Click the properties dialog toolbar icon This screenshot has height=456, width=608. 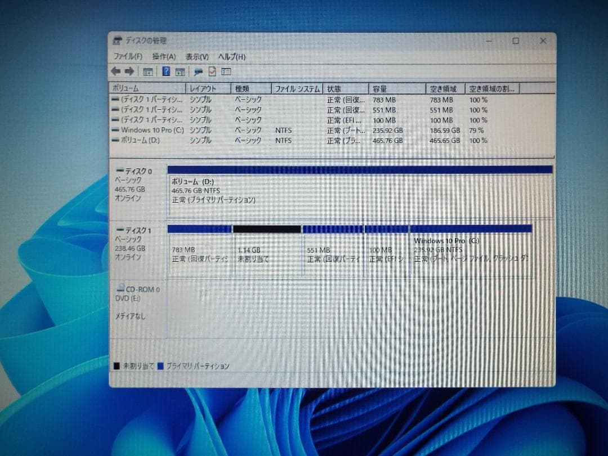[227, 71]
